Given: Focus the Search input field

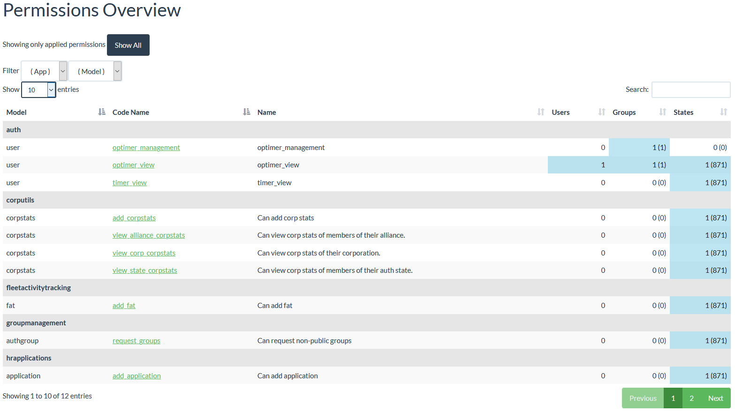Looking at the screenshot, I should click(690, 90).
